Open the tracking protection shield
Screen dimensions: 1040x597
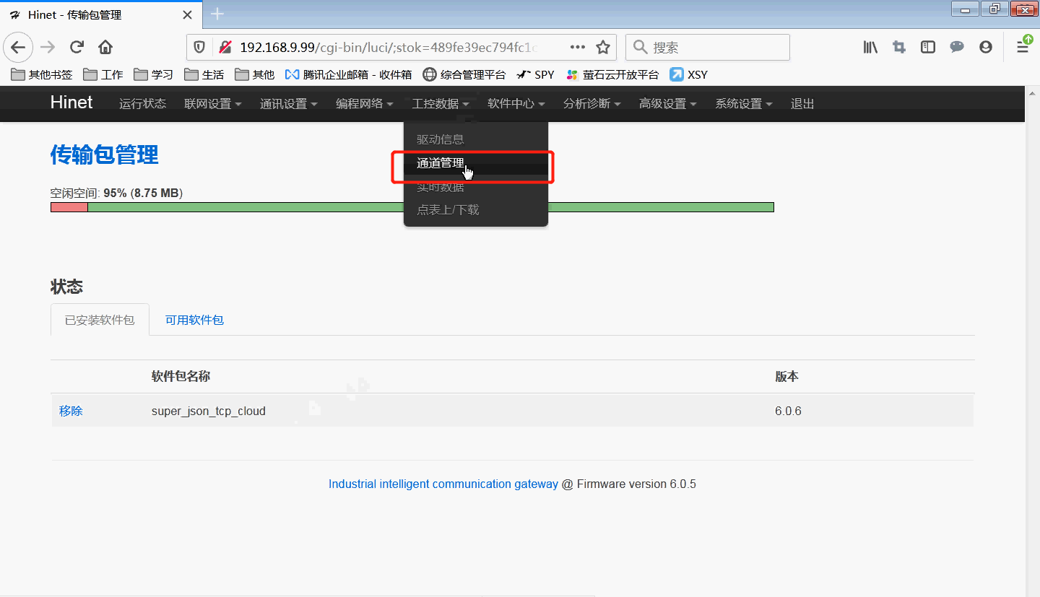click(199, 47)
